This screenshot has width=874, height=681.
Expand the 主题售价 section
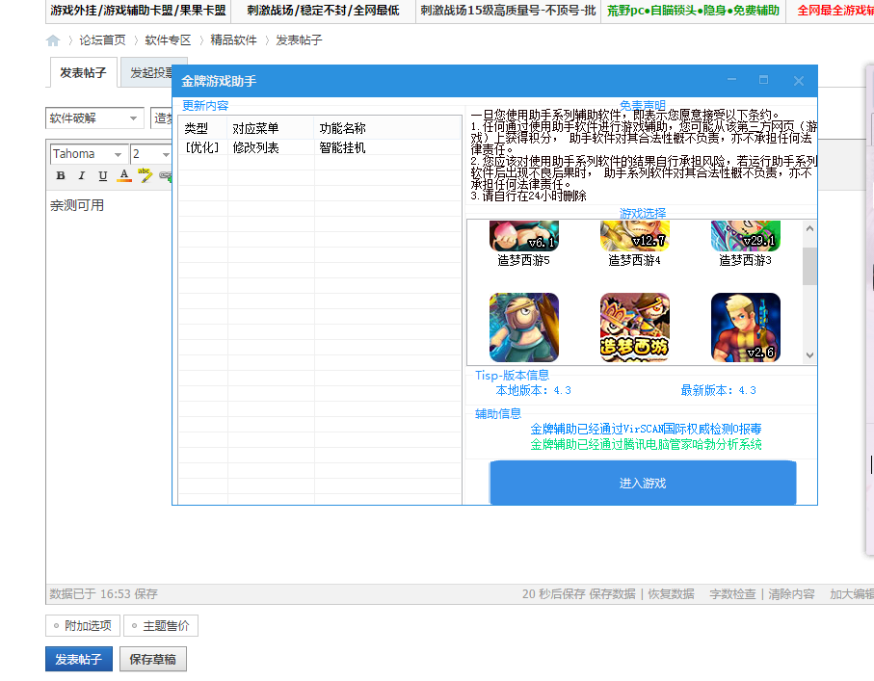tap(160, 626)
